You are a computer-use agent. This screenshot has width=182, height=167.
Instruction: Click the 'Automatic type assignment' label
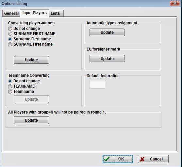[112, 23]
